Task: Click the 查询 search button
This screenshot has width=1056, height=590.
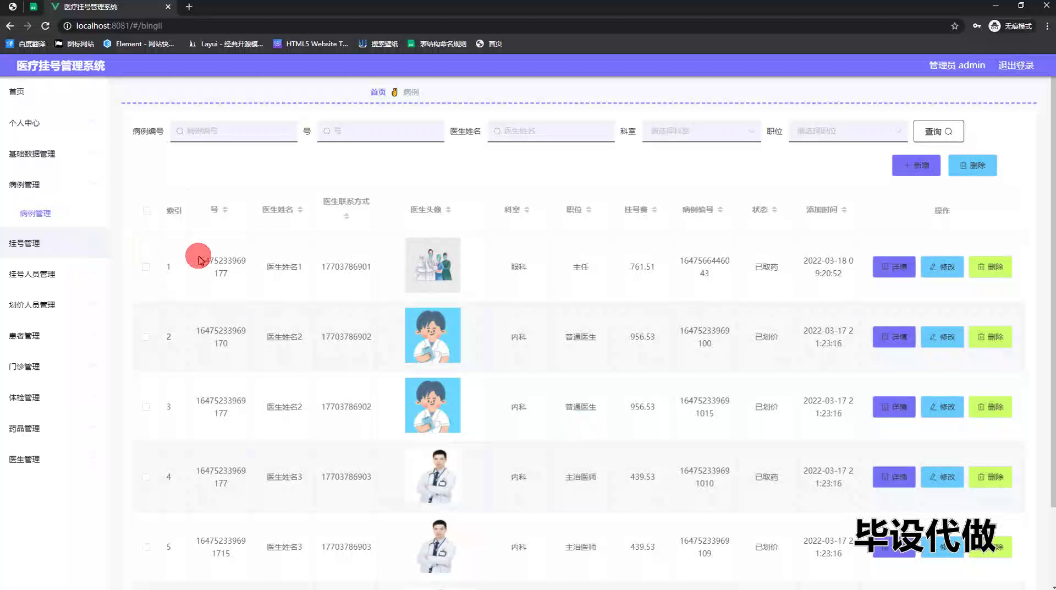Action: [x=938, y=131]
